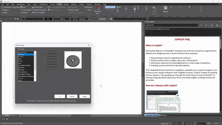The height and width of the screenshot is (125, 222).
Task: Open the Workspace menu
Action: (x=21, y=4)
